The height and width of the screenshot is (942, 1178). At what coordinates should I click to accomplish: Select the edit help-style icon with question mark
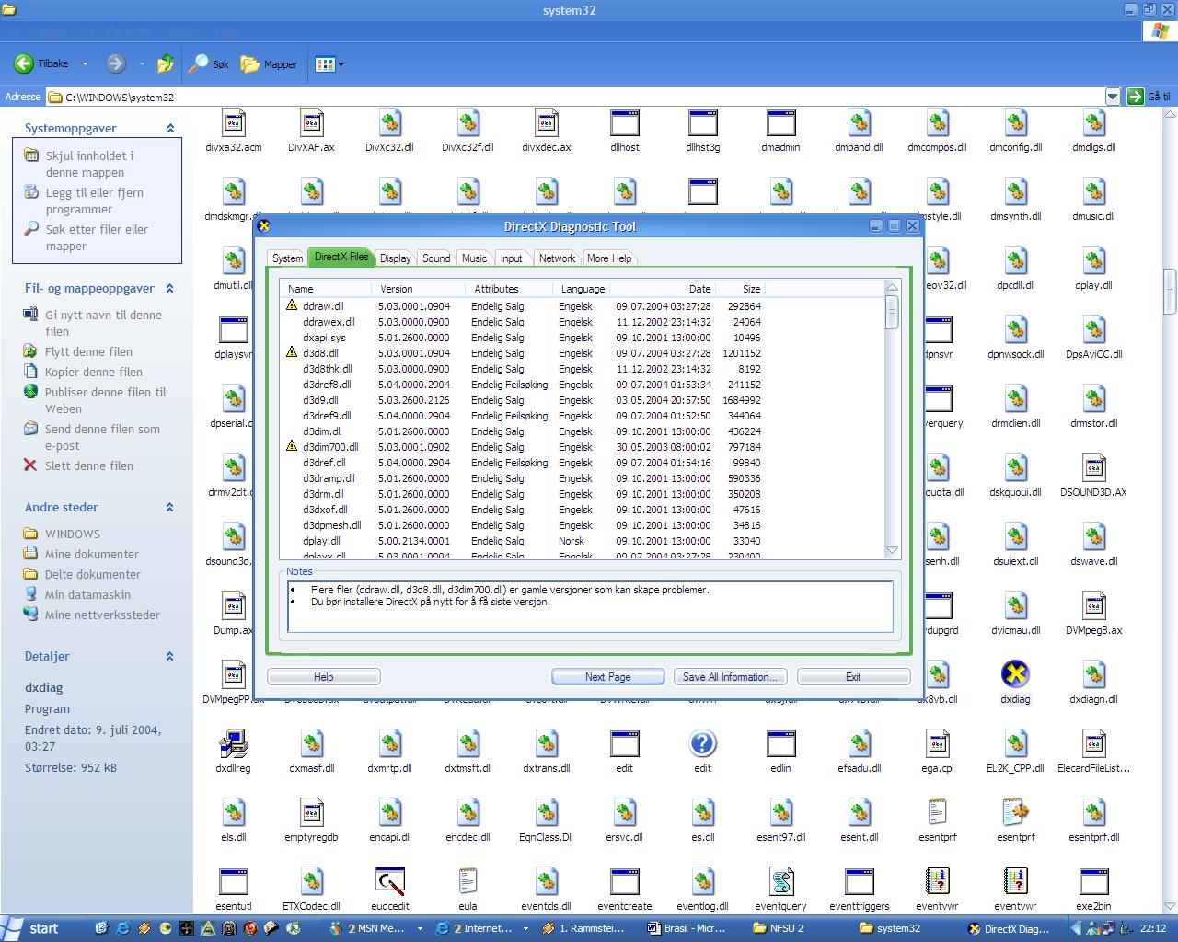(702, 743)
